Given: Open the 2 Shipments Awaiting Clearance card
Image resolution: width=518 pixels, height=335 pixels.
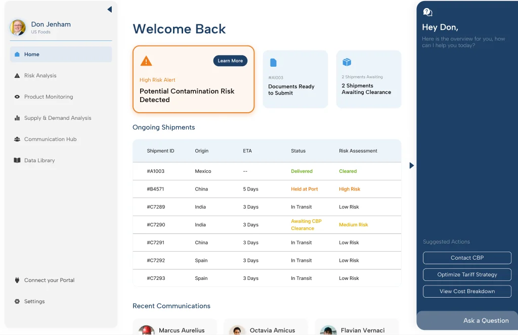Looking at the screenshot, I should click(x=369, y=79).
